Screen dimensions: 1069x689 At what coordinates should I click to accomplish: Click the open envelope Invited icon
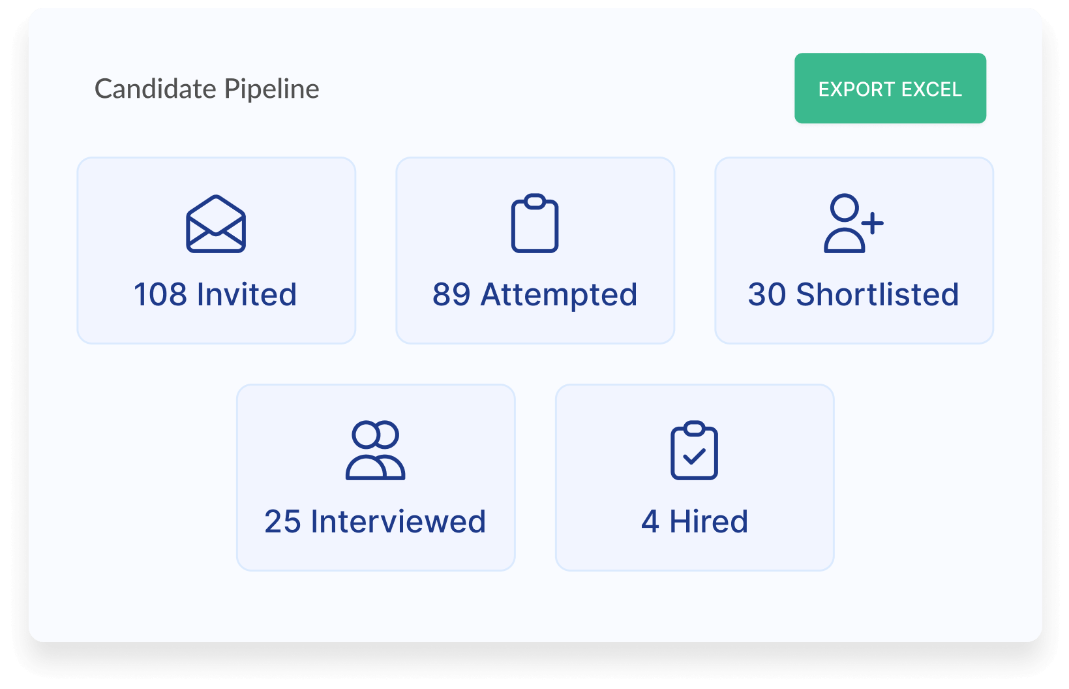click(215, 226)
